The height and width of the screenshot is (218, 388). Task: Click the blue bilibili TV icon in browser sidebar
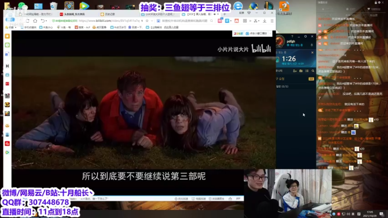pos(7,75)
